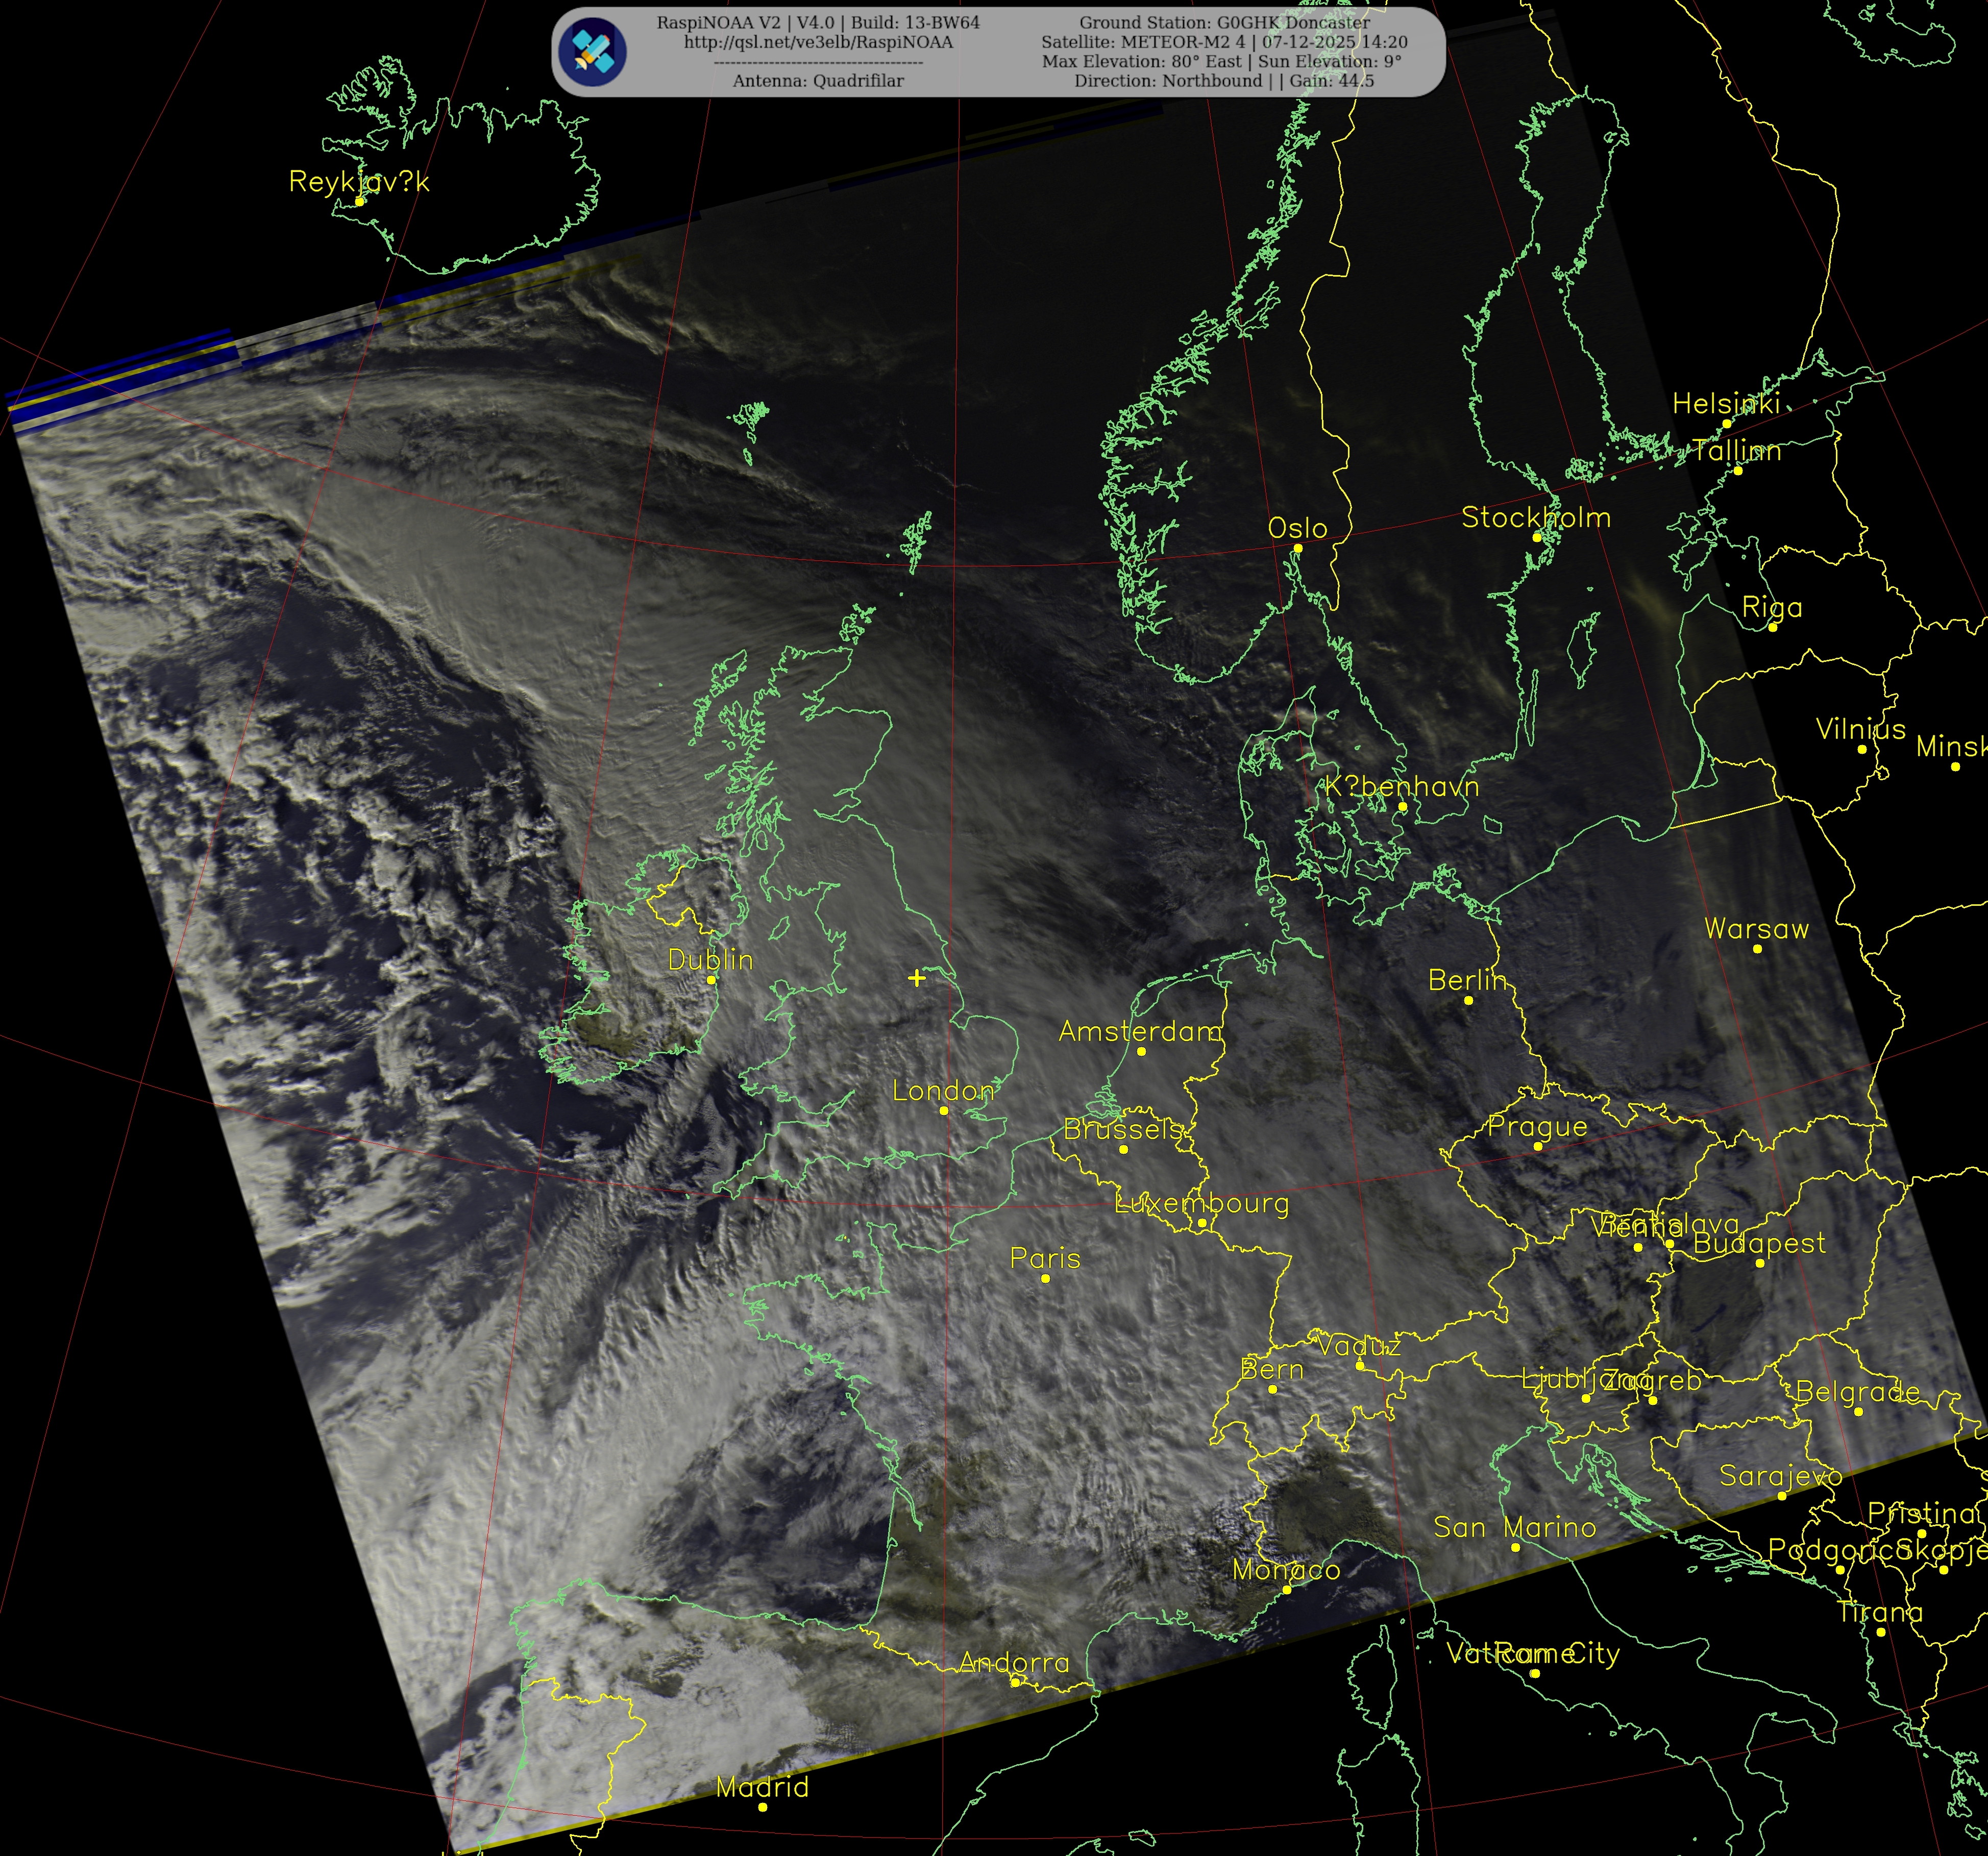Click the Oslo city marker dot
This screenshot has width=1988, height=1856.
pyautogui.click(x=1298, y=548)
